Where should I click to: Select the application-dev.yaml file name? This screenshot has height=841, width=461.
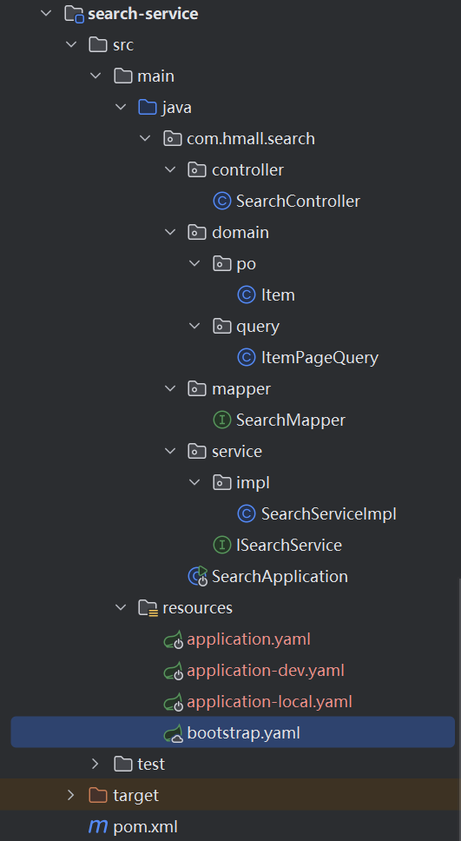[266, 671]
